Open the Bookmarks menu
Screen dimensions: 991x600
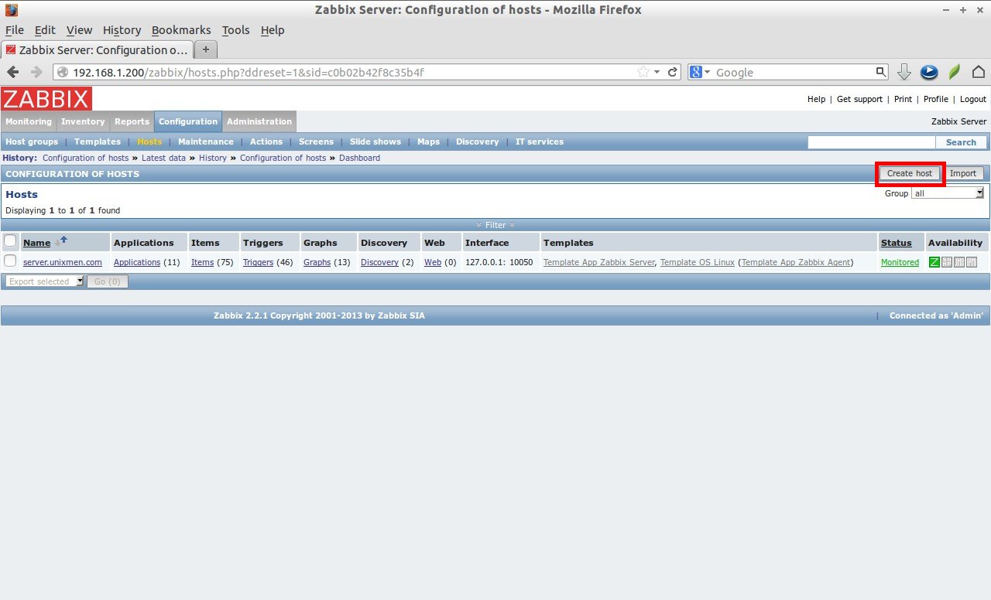[181, 30]
